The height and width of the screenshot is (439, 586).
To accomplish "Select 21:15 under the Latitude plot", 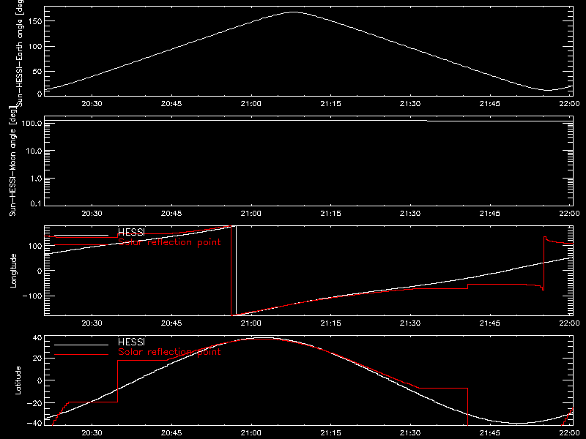I will 331,432.
